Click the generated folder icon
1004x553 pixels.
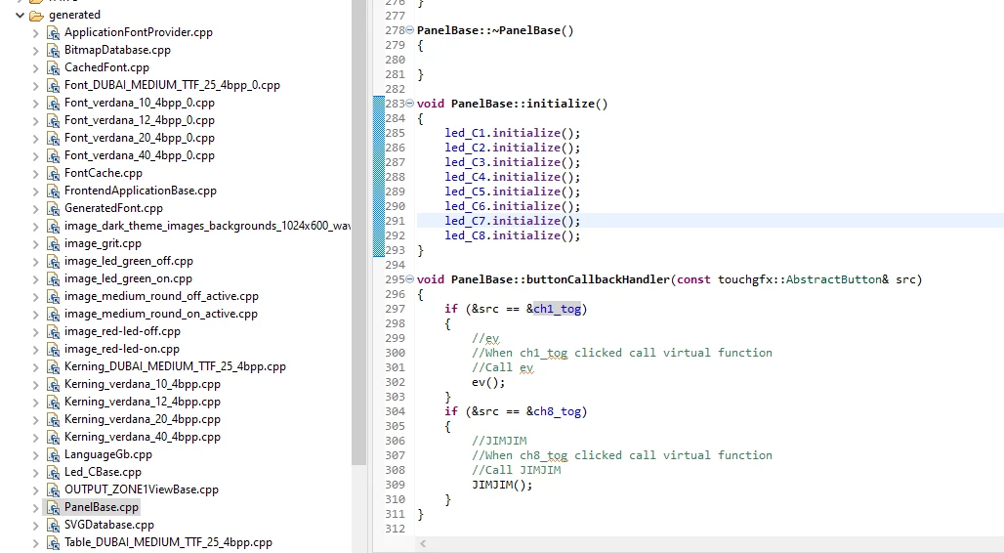point(36,15)
